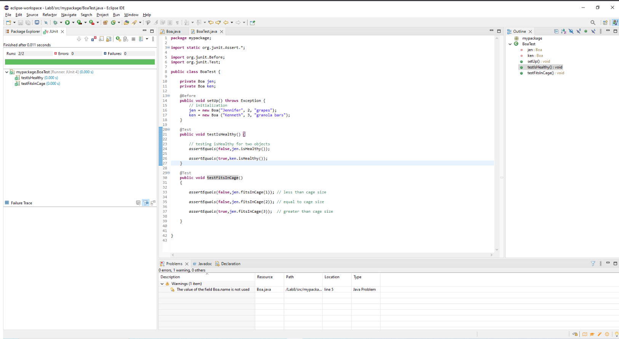Toggle alphabetical Sort in Outline
This screenshot has width=619, height=339.
pyautogui.click(x=564, y=31)
